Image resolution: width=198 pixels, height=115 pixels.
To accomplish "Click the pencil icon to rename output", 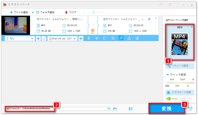I will click(x=149, y=19).
